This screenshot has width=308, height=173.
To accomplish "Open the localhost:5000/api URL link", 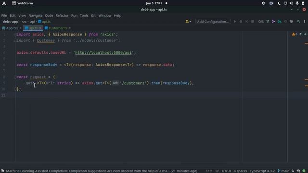I will pyautogui.click(x=103, y=52).
